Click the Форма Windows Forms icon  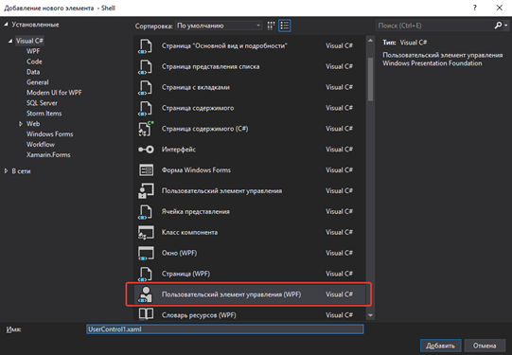coord(146,170)
